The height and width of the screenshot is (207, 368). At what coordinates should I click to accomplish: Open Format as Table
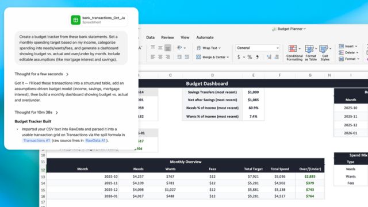click(x=310, y=53)
